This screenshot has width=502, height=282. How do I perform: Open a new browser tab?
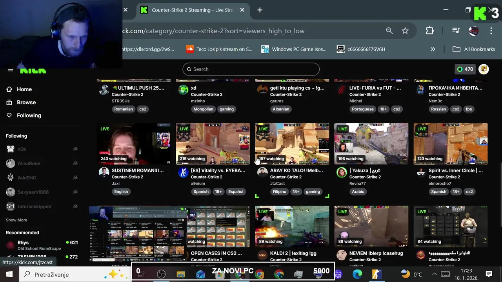[260, 10]
